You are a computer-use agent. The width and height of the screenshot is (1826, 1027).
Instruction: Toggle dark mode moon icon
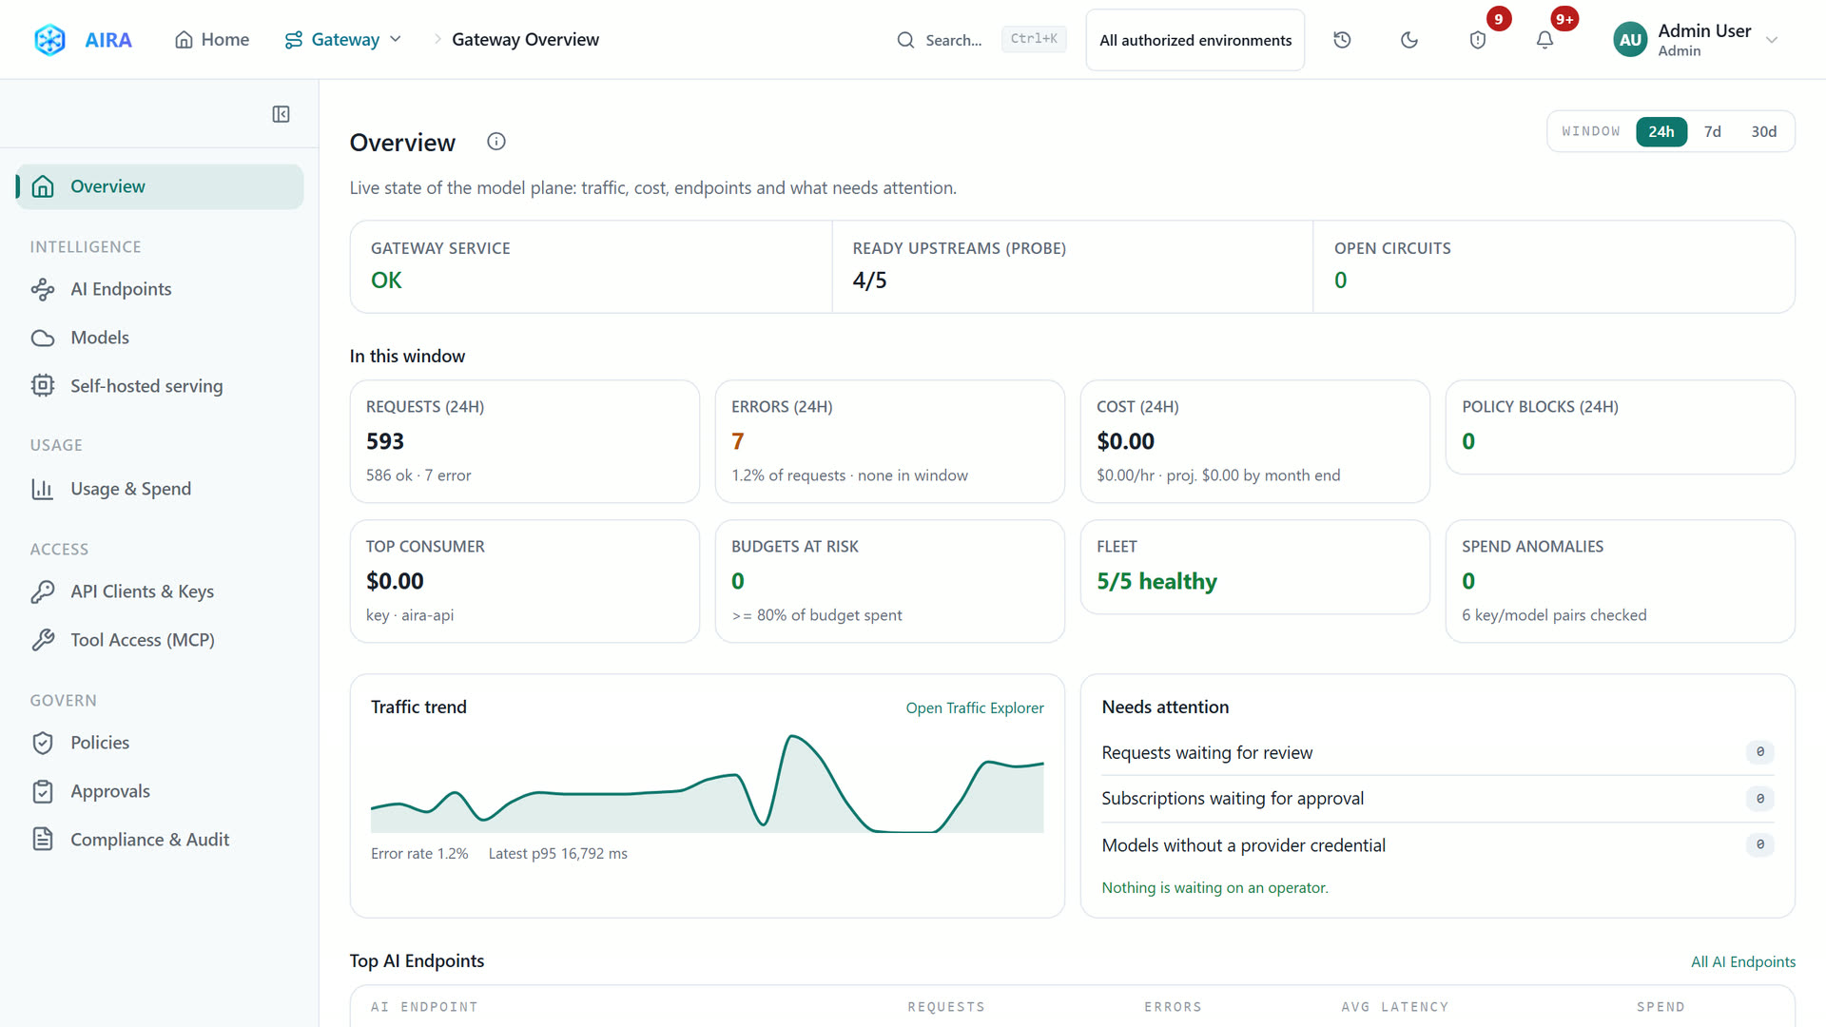(x=1409, y=40)
